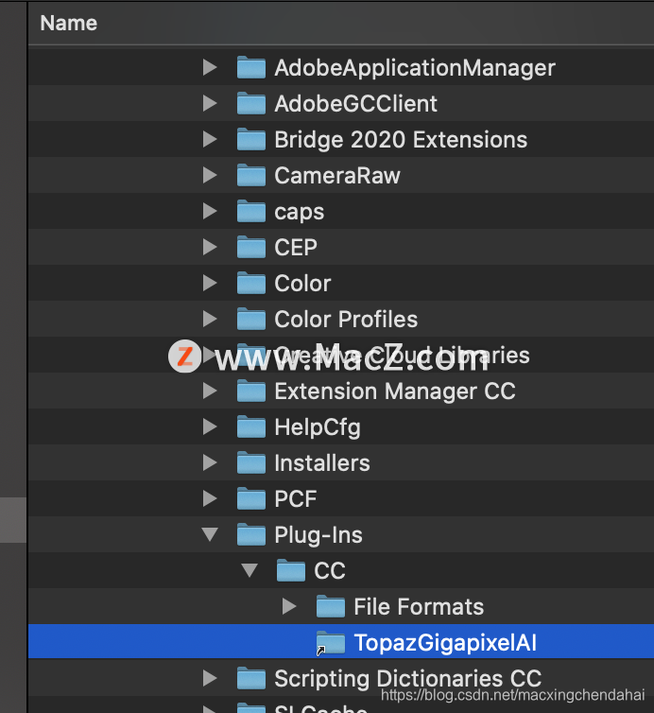Screen dimensions: 654x713
Task: Click the TopazGigapixelAI alias folder icon
Action: pyautogui.click(x=331, y=642)
